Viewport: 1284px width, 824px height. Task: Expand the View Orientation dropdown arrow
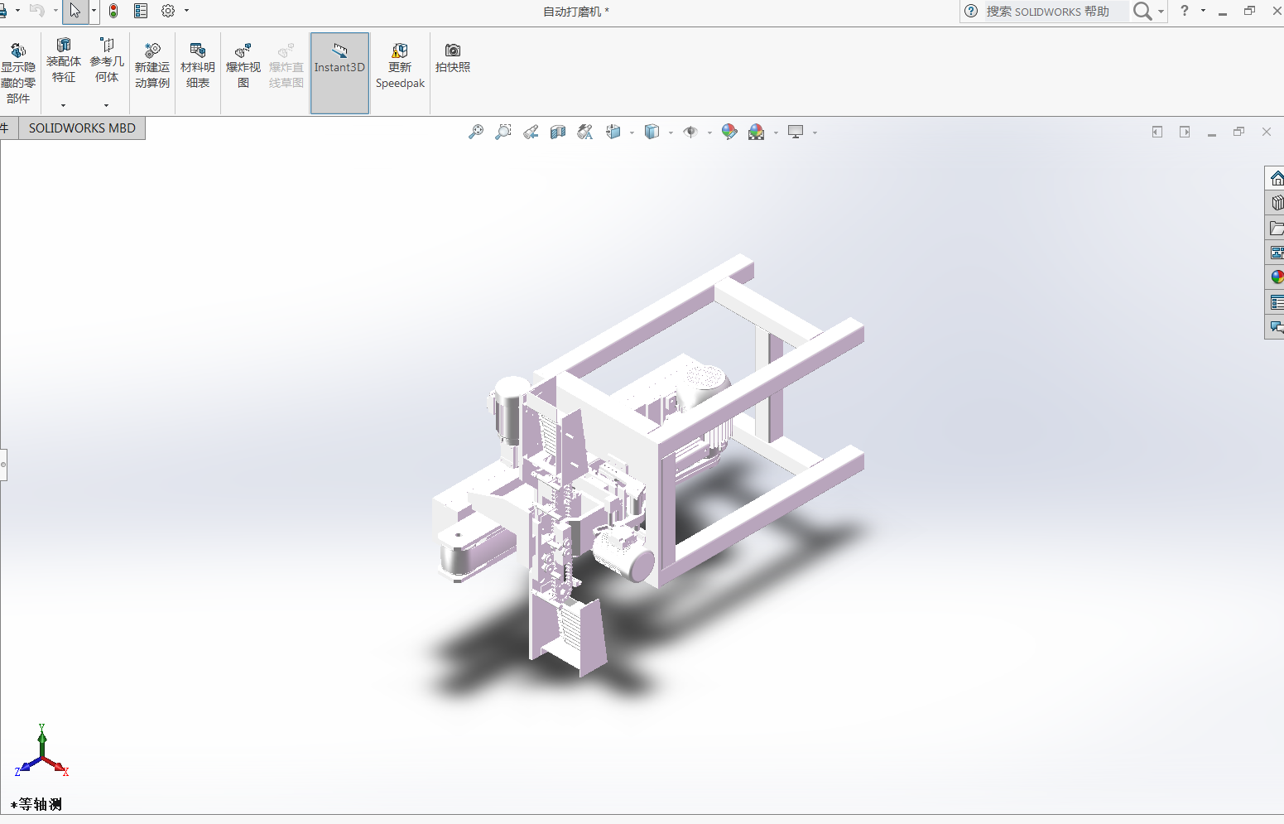tap(632, 133)
